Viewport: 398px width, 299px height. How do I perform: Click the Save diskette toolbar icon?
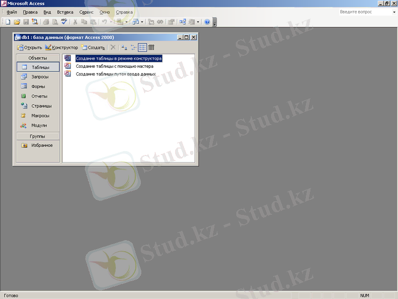[26, 22]
